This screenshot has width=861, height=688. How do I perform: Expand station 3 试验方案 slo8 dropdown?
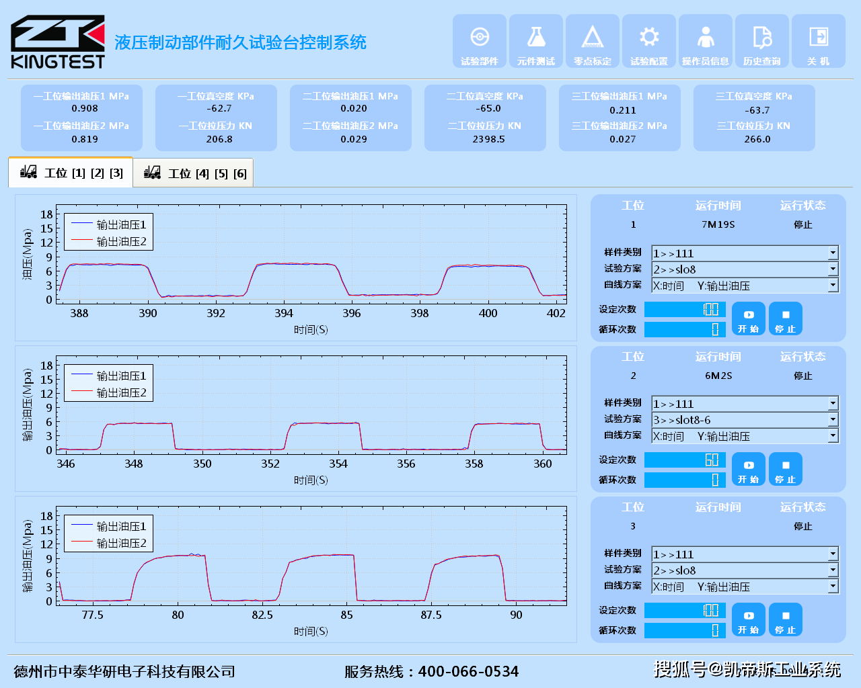(x=833, y=570)
